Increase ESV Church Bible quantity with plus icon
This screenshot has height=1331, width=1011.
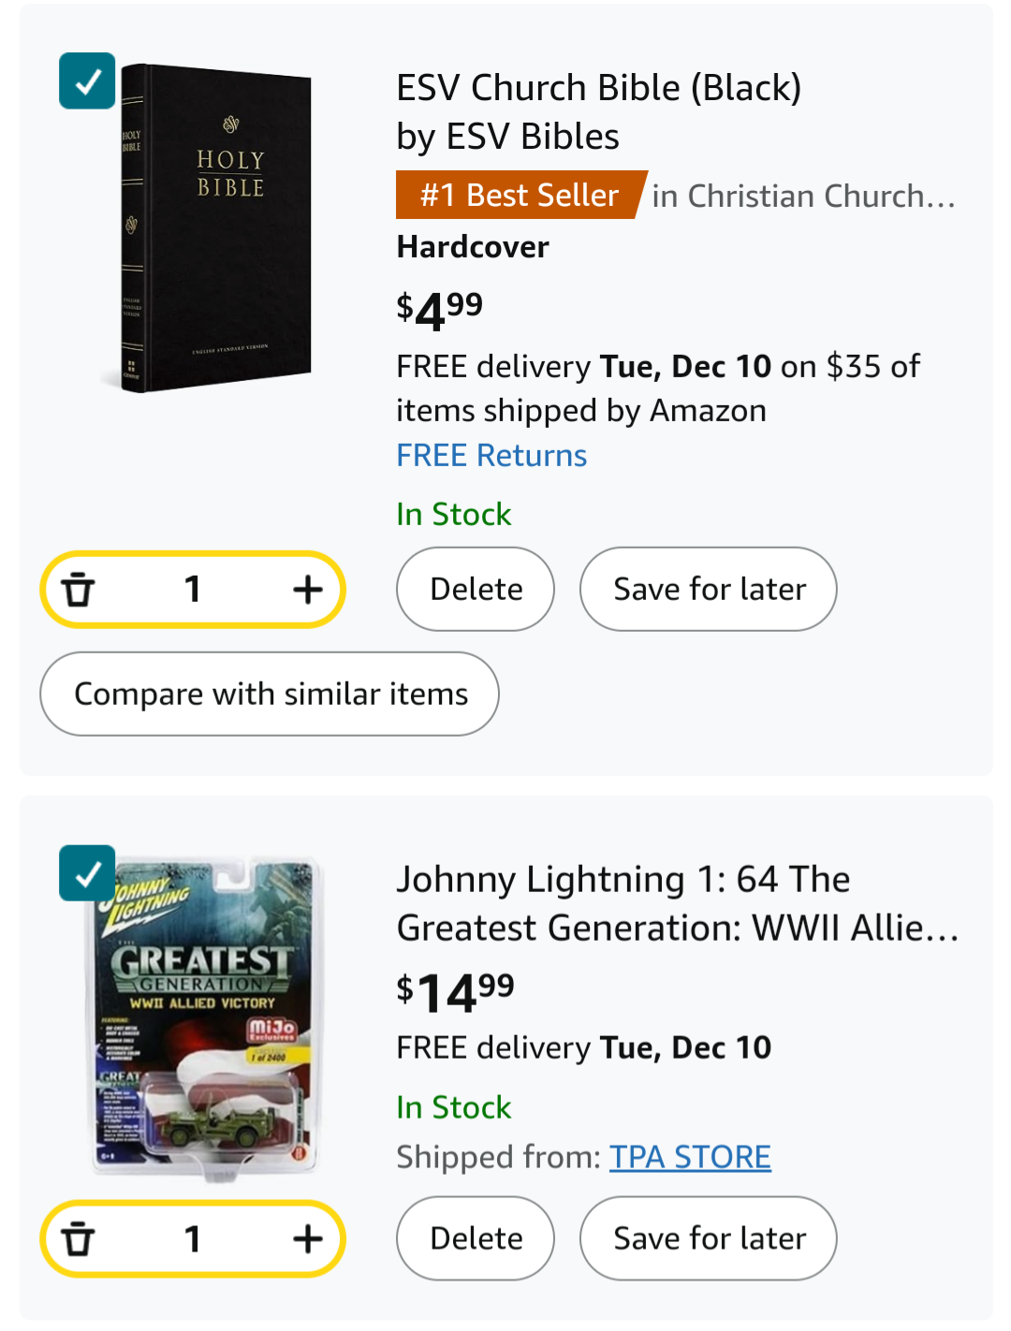coord(308,590)
